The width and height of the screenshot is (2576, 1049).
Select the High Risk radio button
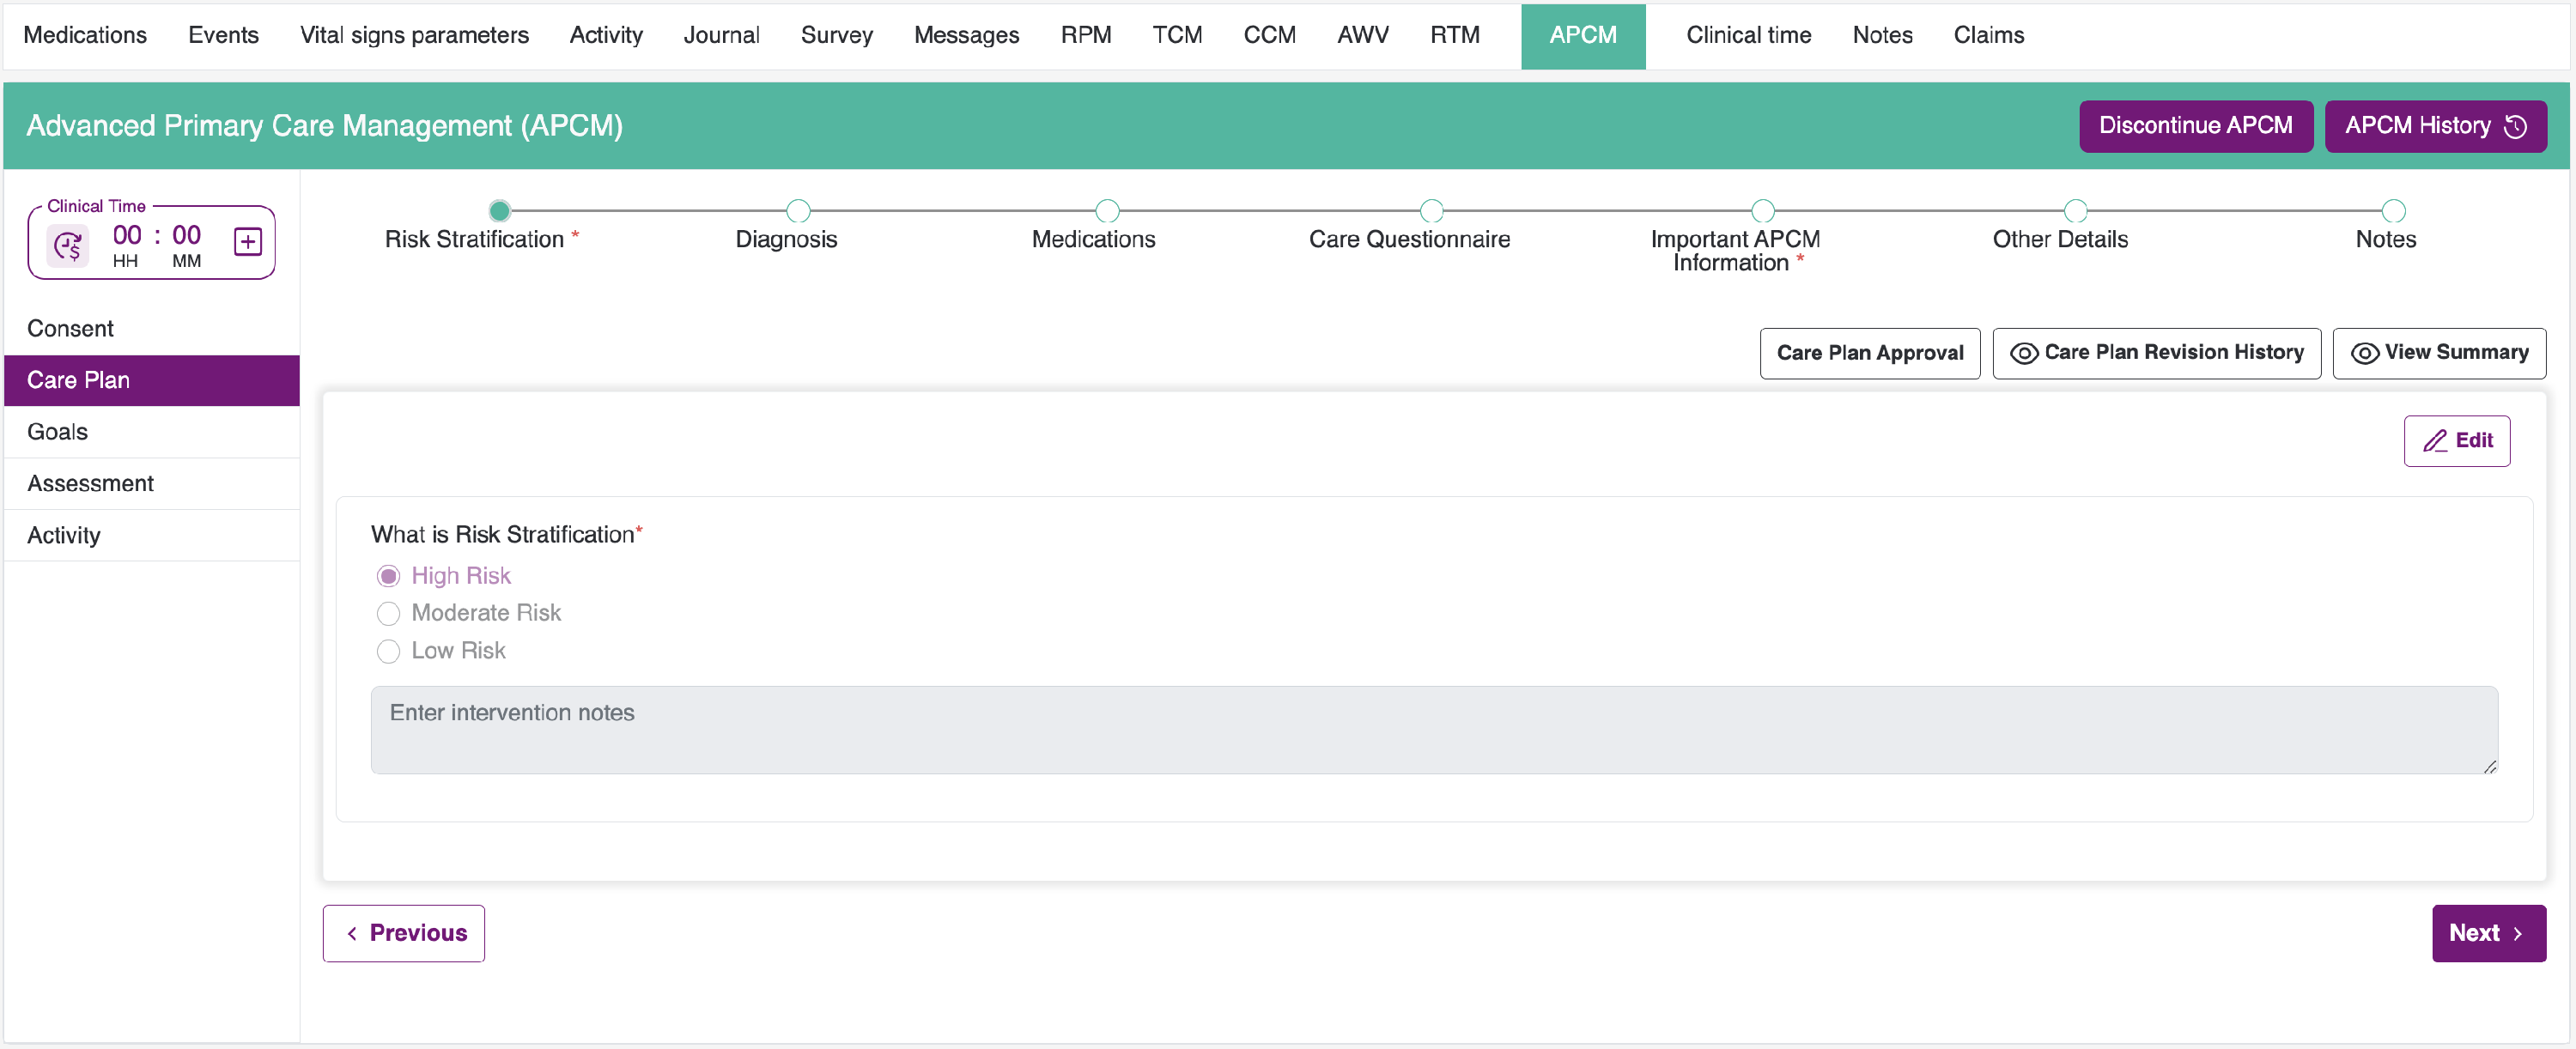click(388, 576)
